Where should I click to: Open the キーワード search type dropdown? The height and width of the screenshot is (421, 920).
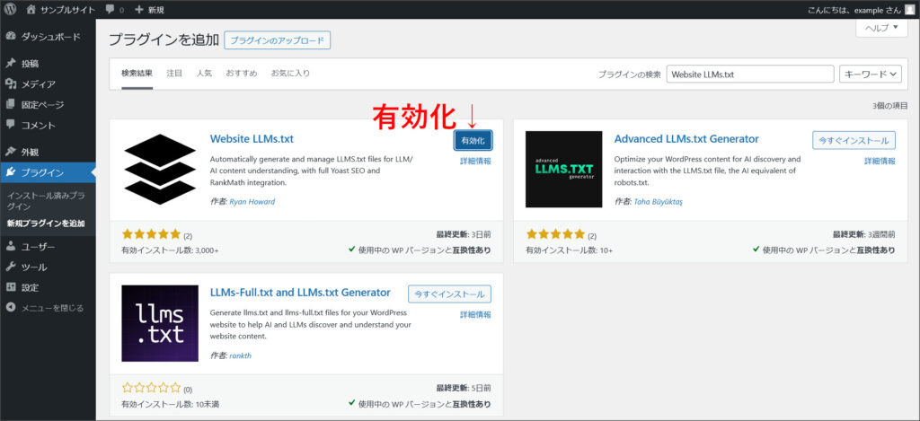[x=870, y=75]
